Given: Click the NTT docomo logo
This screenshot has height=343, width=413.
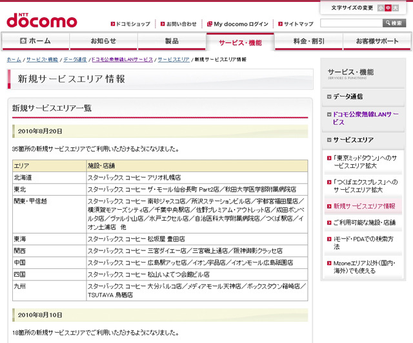Looking at the screenshot, I should (x=41, y=20).
